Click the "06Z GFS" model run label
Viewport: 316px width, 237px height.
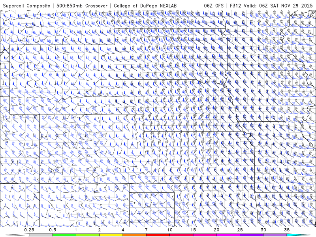coord(214,6)
